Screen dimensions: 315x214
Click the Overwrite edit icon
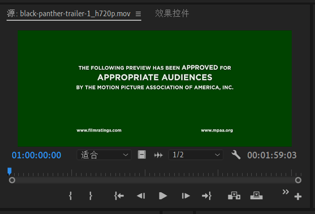(x=256, y=196)
